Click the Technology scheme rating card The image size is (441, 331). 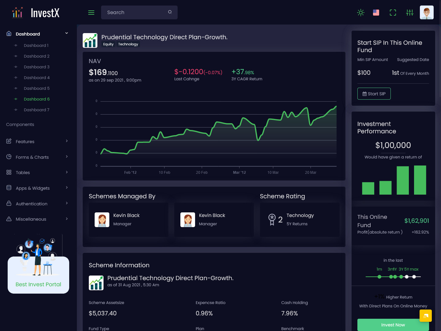pyautogui.click(x=300, y=220)
